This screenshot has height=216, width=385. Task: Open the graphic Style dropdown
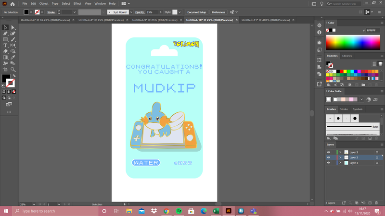point(180,12)
